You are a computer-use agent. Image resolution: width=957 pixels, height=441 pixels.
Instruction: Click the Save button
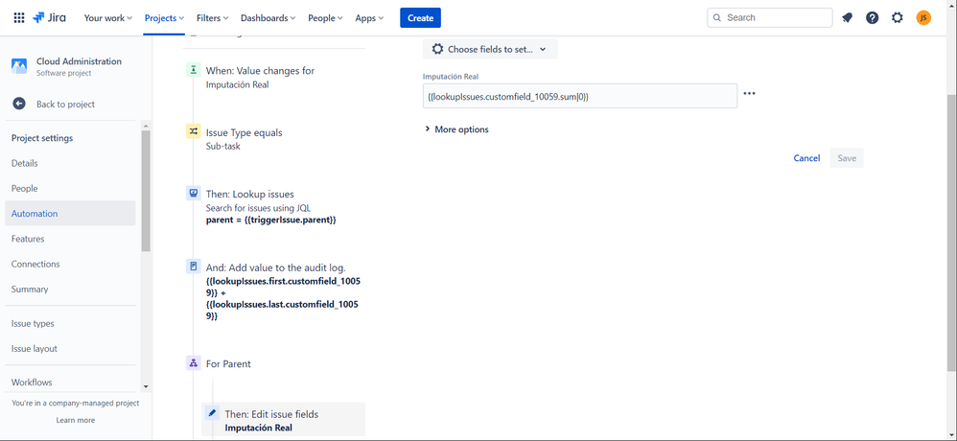(x=847, y=158)
